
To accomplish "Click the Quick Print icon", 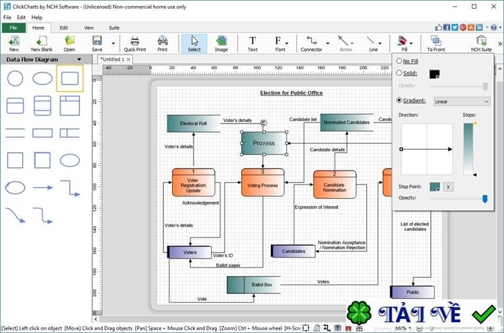I will [135, 44].
